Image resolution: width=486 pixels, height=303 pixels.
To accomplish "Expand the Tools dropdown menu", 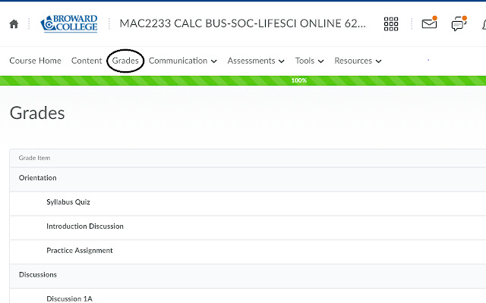I will tap(309, 61).
